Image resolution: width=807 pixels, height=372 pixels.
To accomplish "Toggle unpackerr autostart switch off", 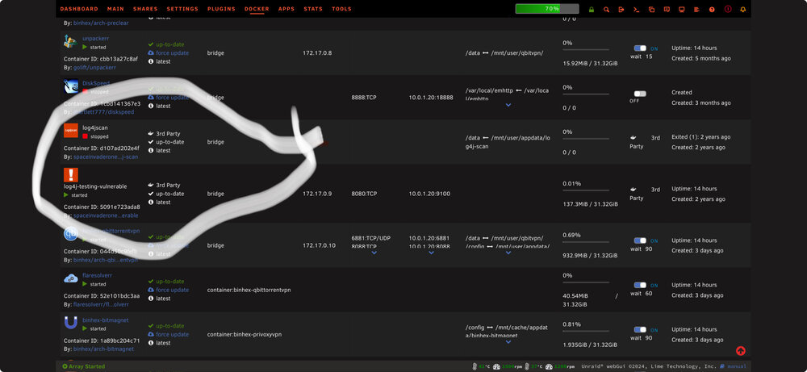I will pos(640,48).
